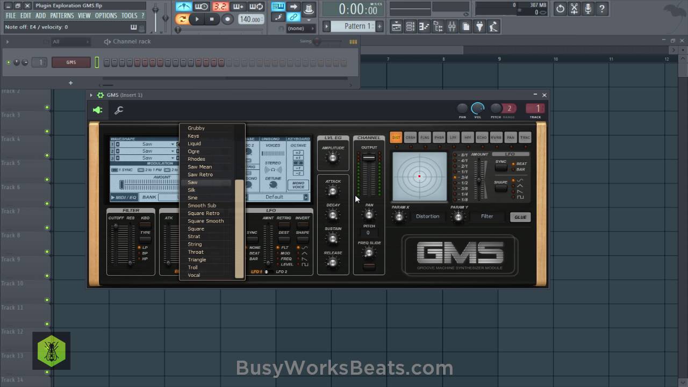This screenshot has width=688, height=387.
Task: Click the undo history icon
Action: point(561,9)
